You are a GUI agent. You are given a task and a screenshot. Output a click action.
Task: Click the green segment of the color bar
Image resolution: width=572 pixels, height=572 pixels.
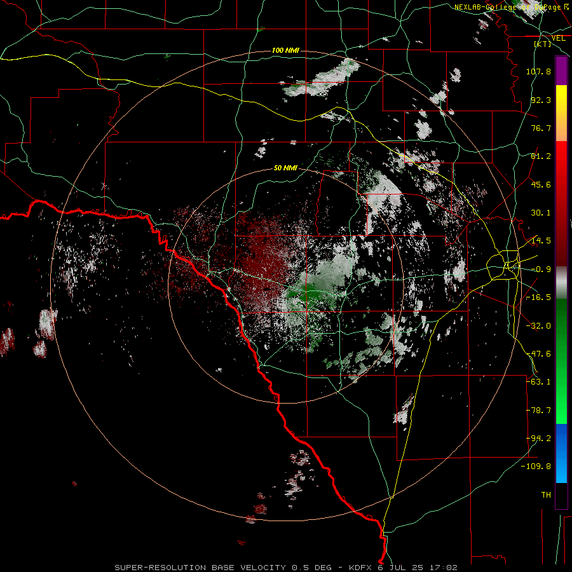click(561, 361)
